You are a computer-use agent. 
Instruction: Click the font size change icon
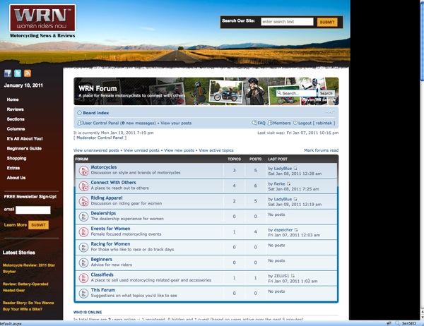[x=330, y=113]
